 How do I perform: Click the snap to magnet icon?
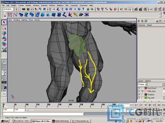click(115, 9)
